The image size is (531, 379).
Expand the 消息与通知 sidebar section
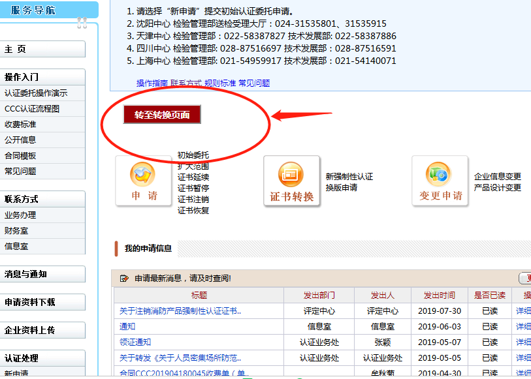[x=42, y=274]
